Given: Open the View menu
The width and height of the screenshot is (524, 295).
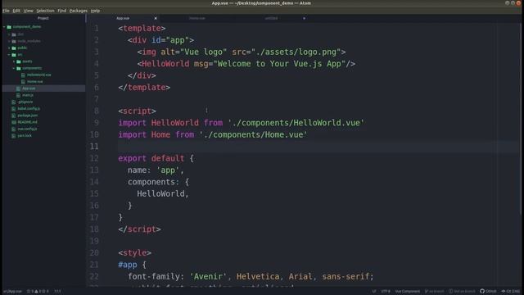Looking at the screenshot, I should [28, 11].
